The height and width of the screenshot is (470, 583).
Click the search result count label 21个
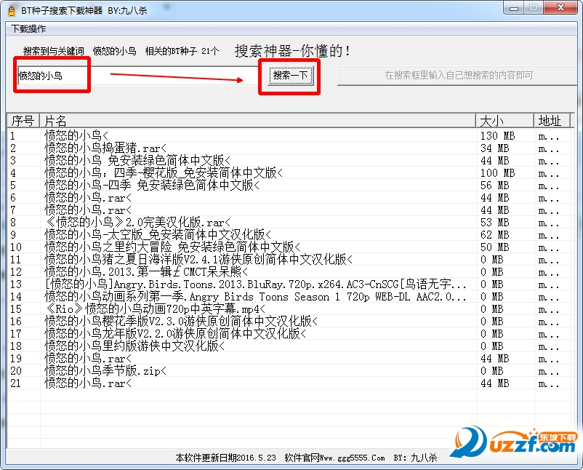210,51
